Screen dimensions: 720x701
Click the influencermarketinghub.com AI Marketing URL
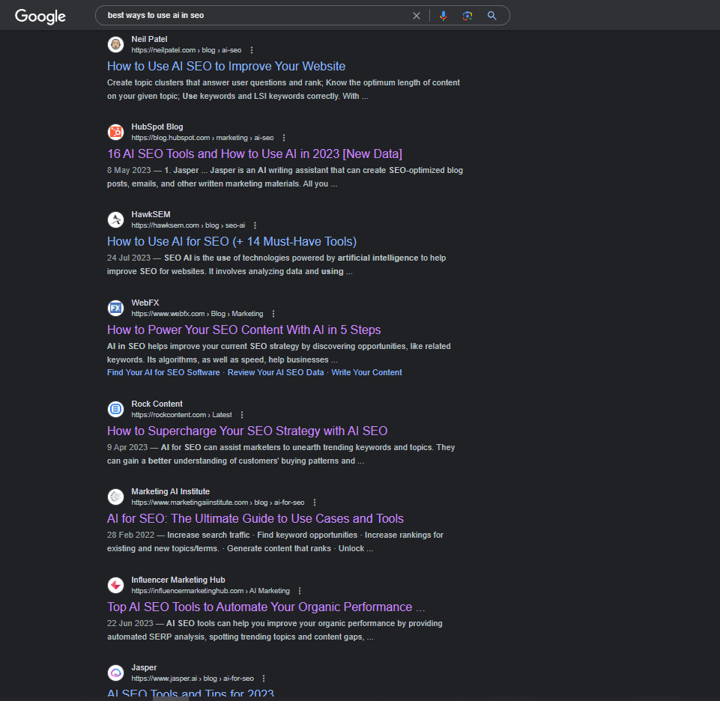pyautogui.click(x=211, y=591)
